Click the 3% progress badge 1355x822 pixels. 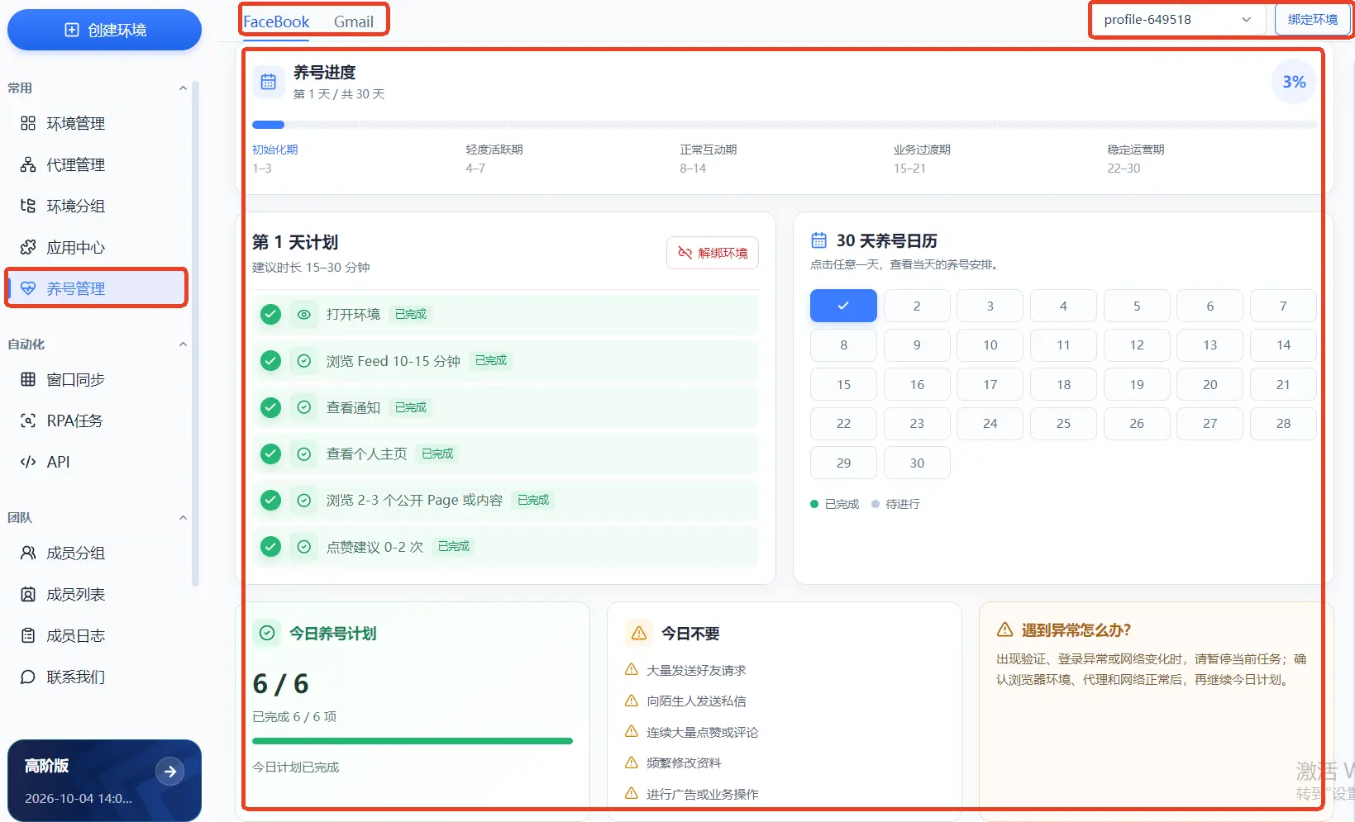coord(1294,82)
